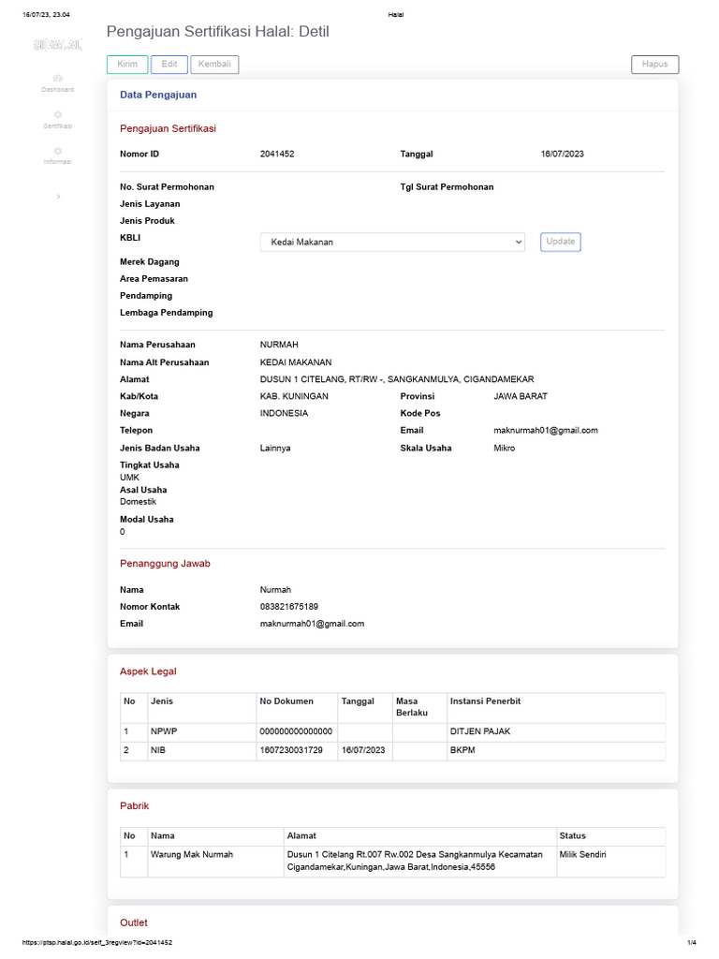Click the Update button beside KBLI
This screenshot has width=719, height=959.
pyautogui.click(x=560, y=242)
